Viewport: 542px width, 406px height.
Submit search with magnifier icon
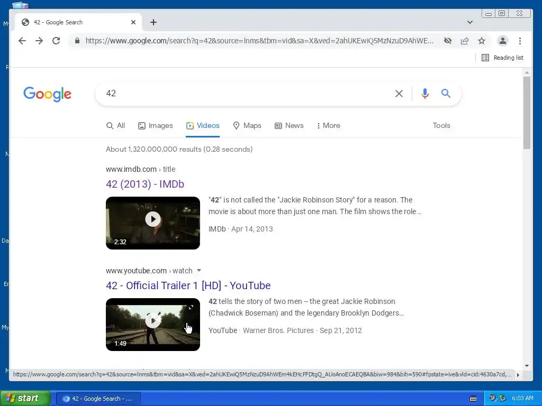446,93
